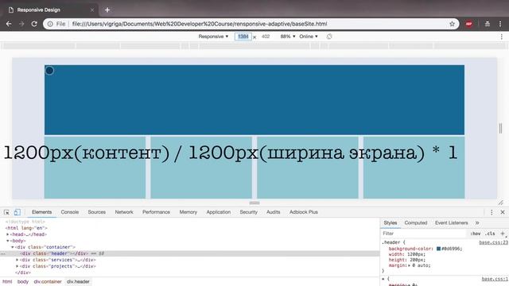
Task: Grab the viewport bottom resize handle
Action: pos(254,203)
